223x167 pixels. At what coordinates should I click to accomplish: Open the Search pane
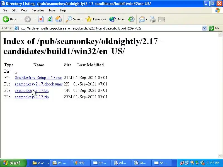click(74, 19)
